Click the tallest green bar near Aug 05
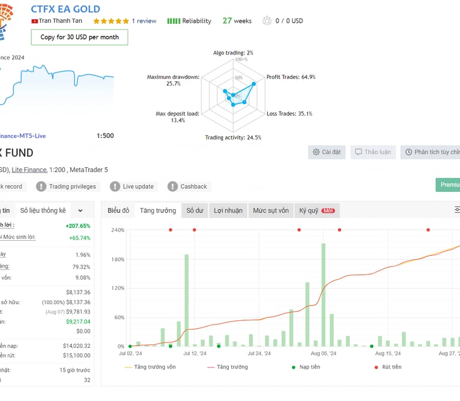Image resolution: width=460 pixels, height=401 pixels. (x=323, y=295)
